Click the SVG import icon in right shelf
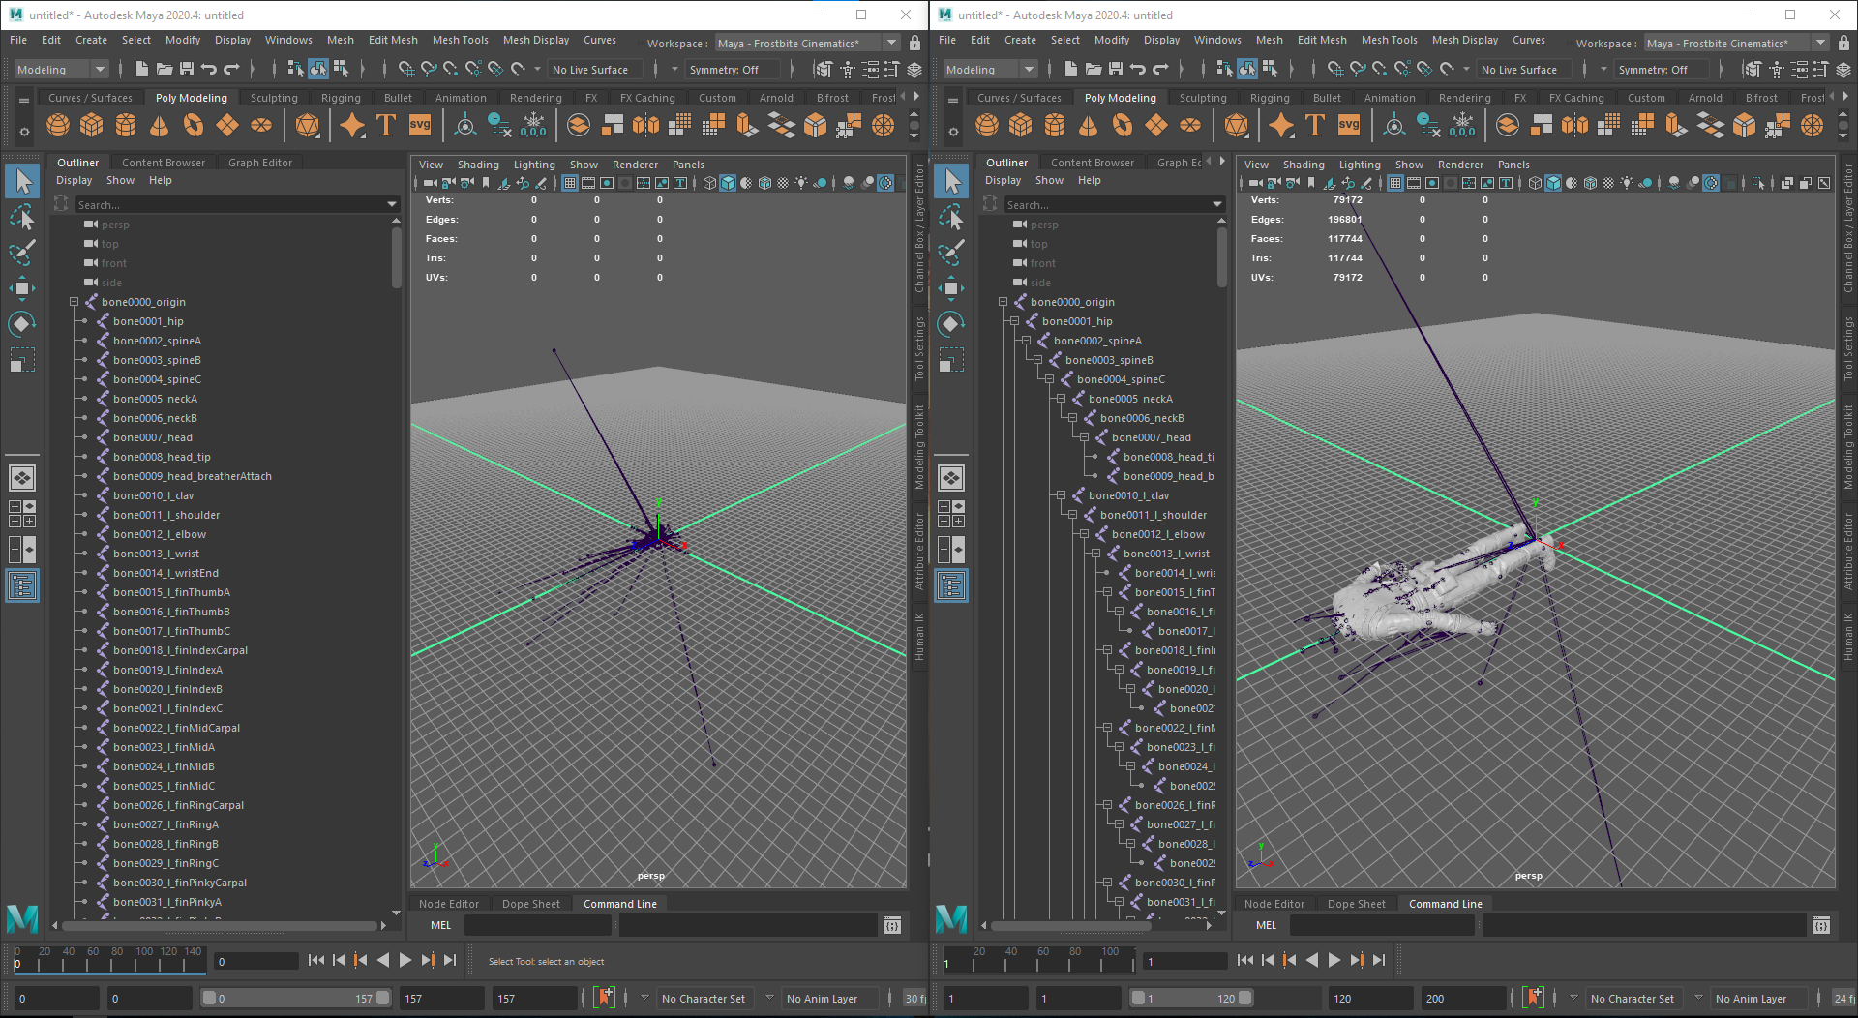Viewport: 1858px width, 1018px height. tap(1349, 125)
